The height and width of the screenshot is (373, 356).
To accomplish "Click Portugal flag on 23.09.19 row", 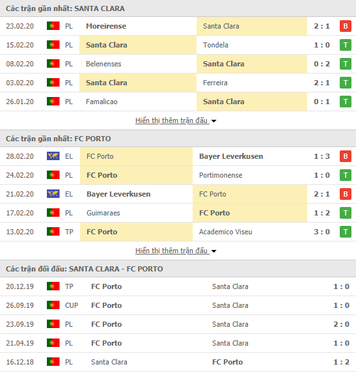I will click(53, 324).
